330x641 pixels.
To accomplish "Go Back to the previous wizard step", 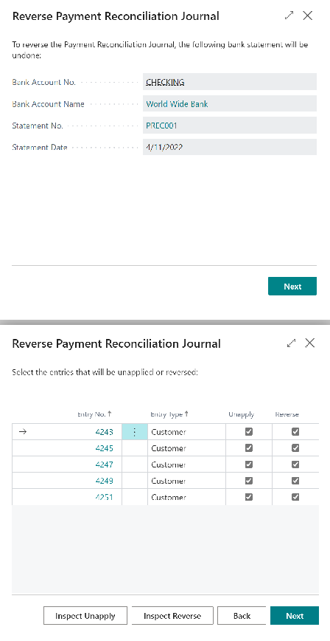I will point(242,616).
